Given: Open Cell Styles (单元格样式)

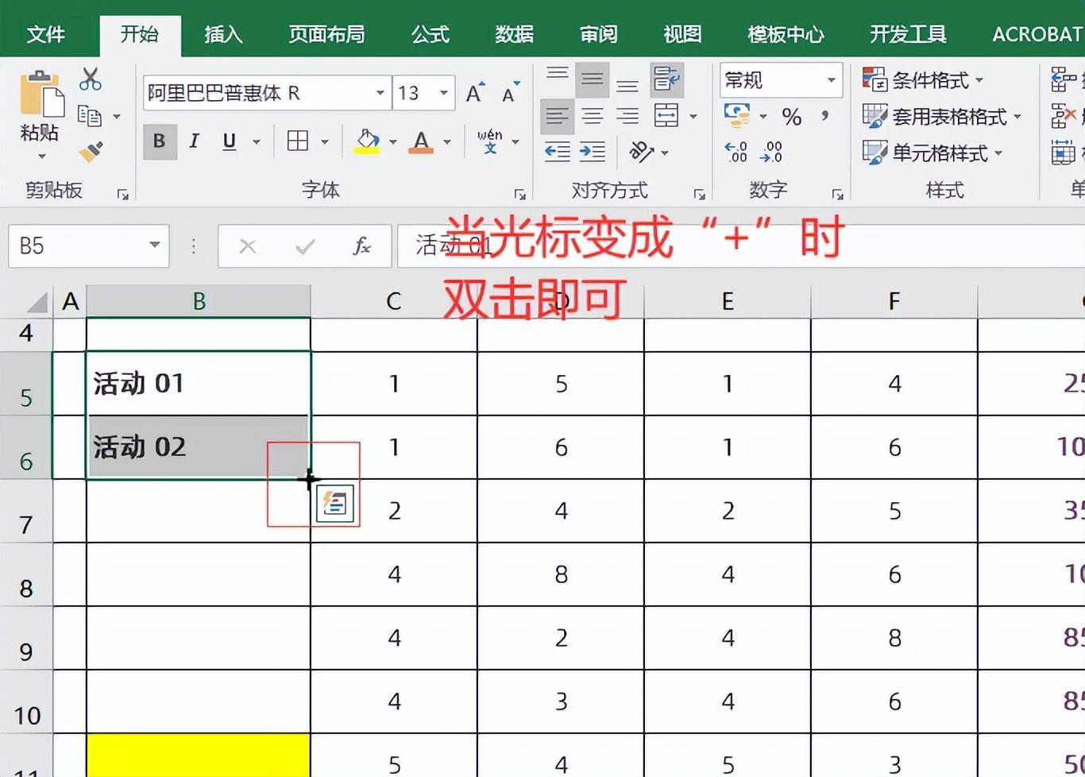Looking at the screenshot, I should [932, 152].
